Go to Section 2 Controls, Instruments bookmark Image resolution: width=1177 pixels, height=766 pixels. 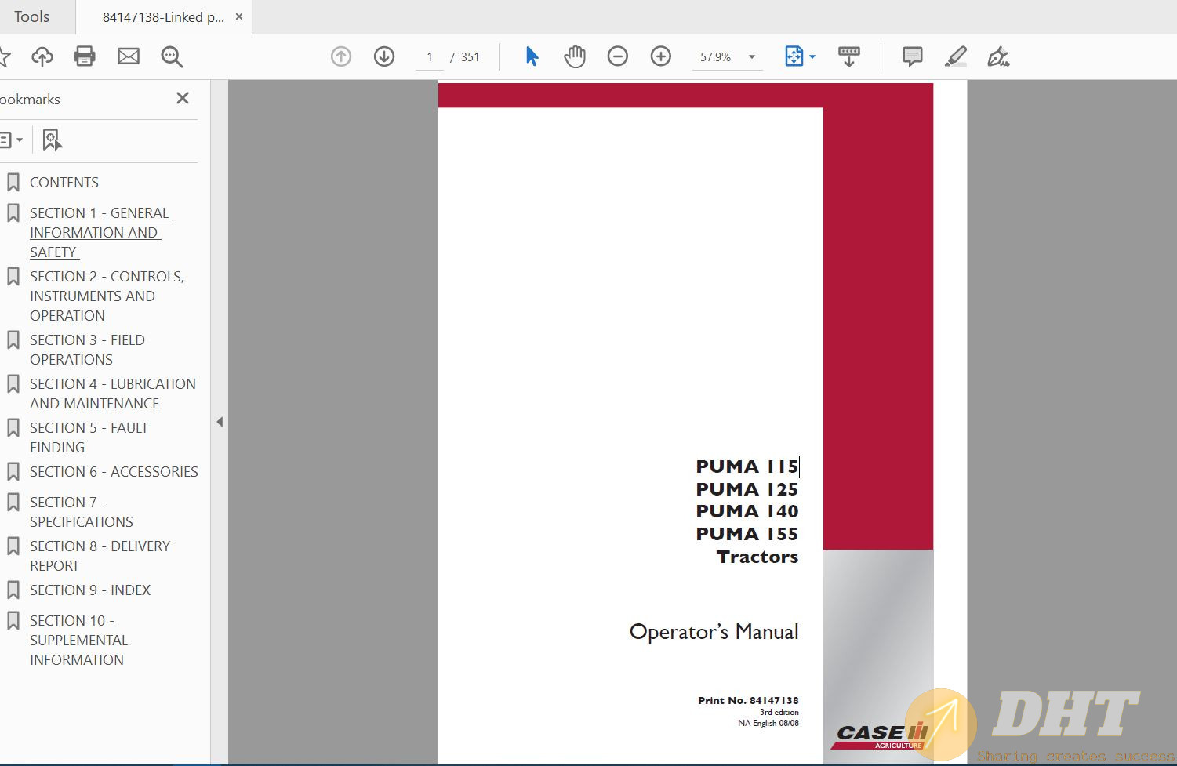tap(107, 296)
